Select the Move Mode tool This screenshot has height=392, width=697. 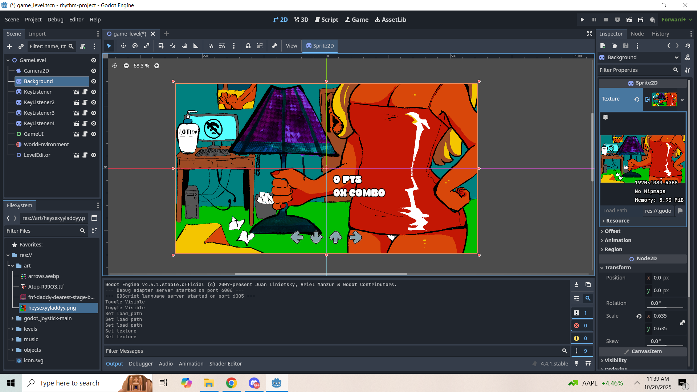[123, 46]
